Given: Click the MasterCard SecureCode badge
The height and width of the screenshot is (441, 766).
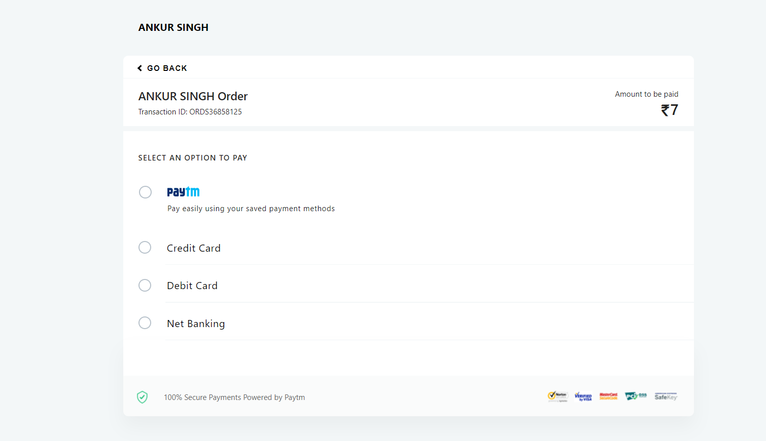Looking at the screenshot, I should (609, 396).
